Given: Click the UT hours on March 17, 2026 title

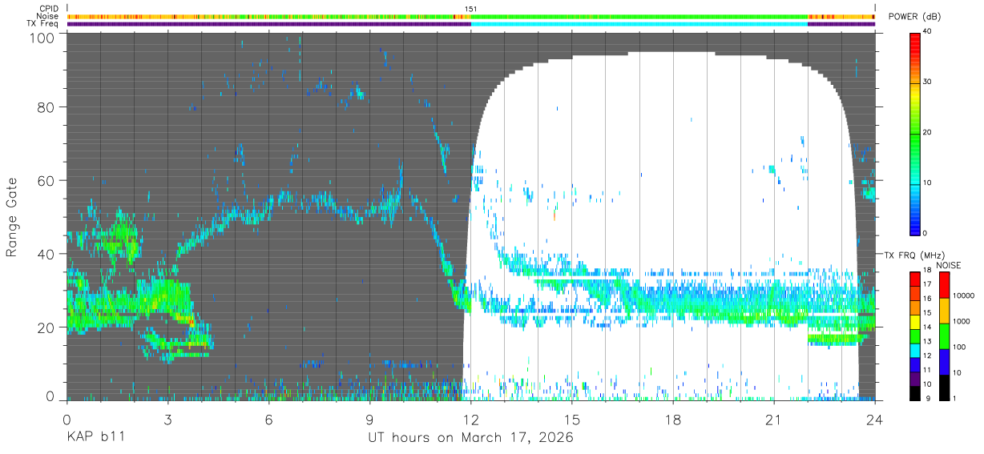Looking at the screenshot, I should point(470,438).
